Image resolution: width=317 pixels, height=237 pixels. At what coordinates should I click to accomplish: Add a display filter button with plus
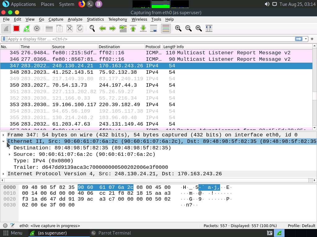point(312,39)
